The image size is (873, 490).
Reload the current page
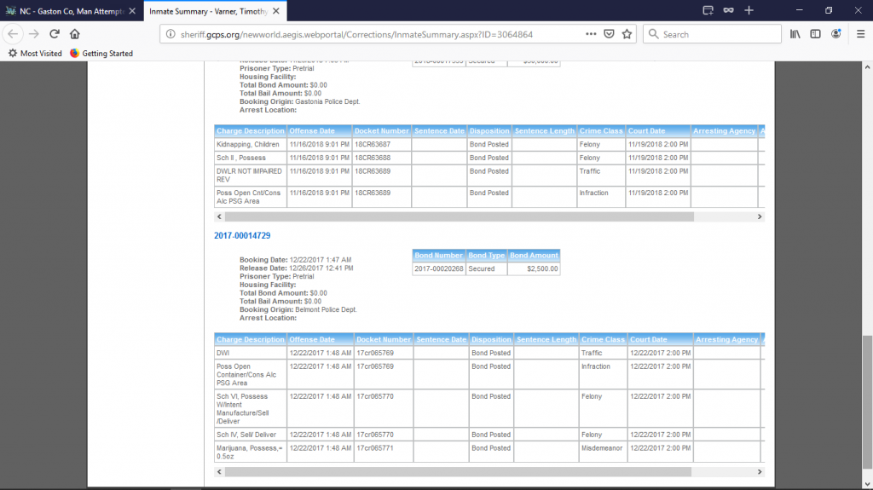click(x=55, y=34)
